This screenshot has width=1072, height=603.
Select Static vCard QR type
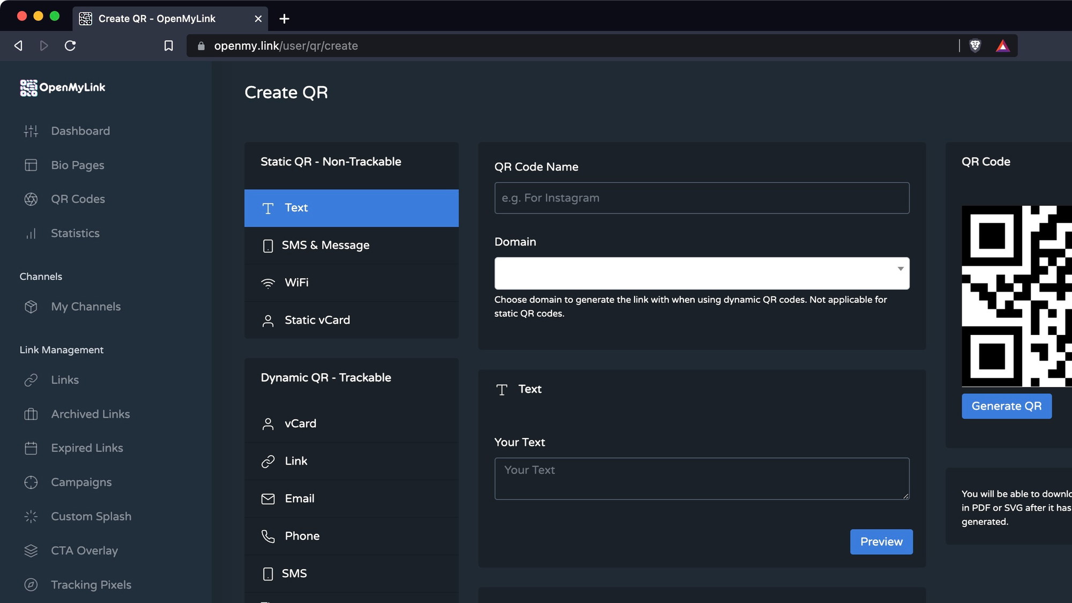pos(352,320)
